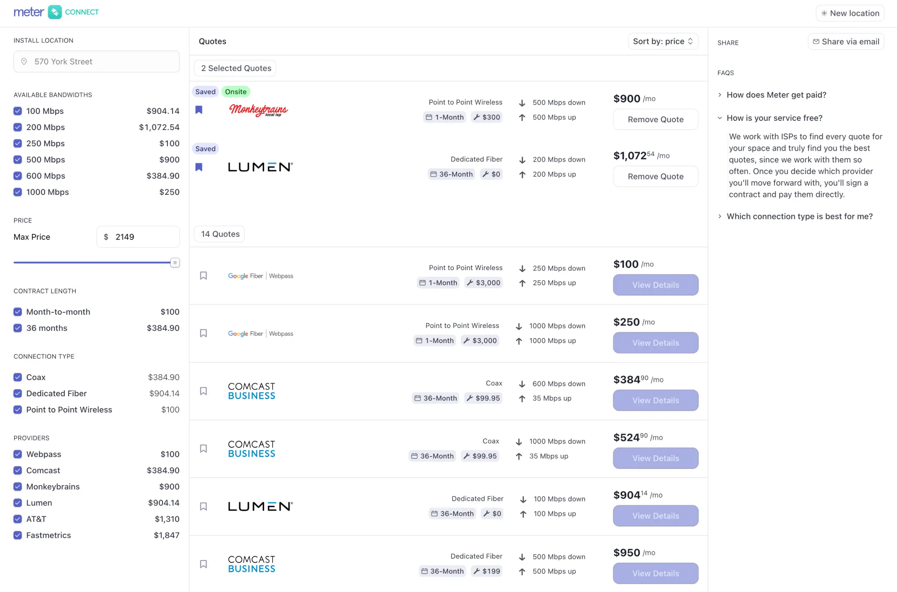Click the Lumen logo in saved quotes
This screenshot has width=897, height=592.
260,167
